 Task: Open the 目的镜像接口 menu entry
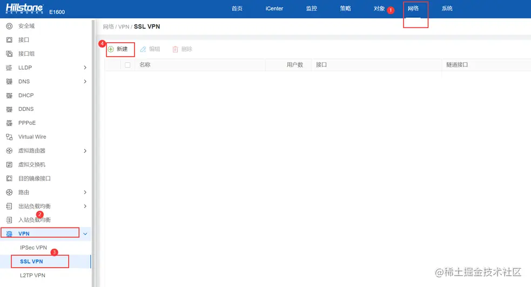[35, 178]
